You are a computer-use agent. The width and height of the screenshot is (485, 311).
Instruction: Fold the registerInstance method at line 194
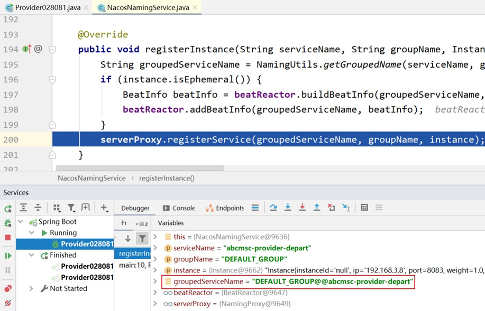[52, 50]
